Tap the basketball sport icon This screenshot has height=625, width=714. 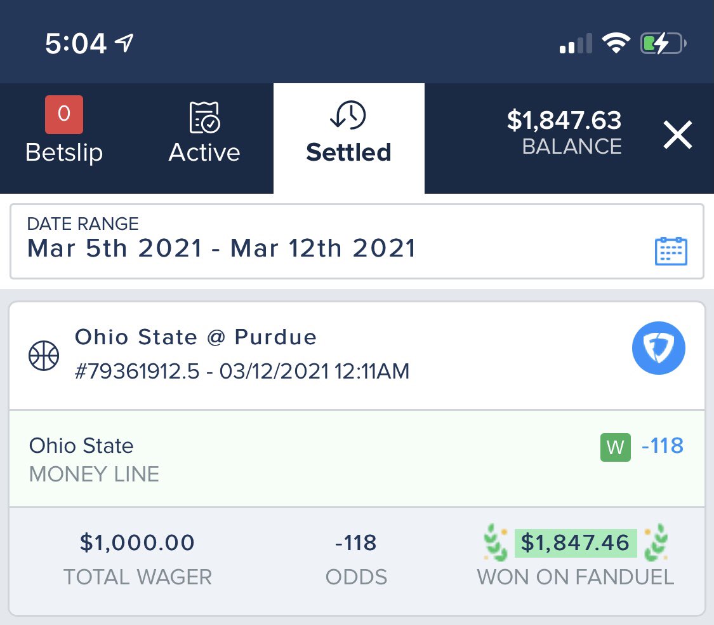coord(44,356)
